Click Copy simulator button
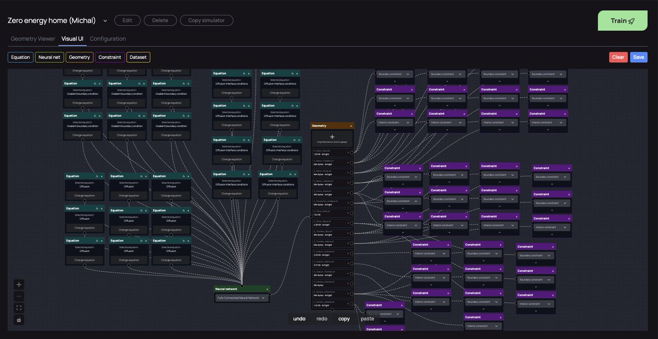The width and height of the screenshot is (658, 339). pos(206,20)
